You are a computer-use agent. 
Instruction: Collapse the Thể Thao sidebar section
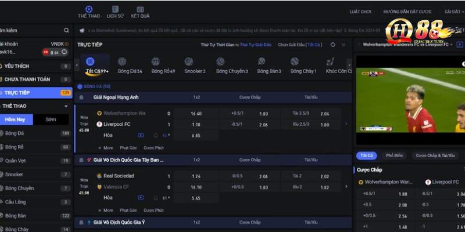pos(66,106)
